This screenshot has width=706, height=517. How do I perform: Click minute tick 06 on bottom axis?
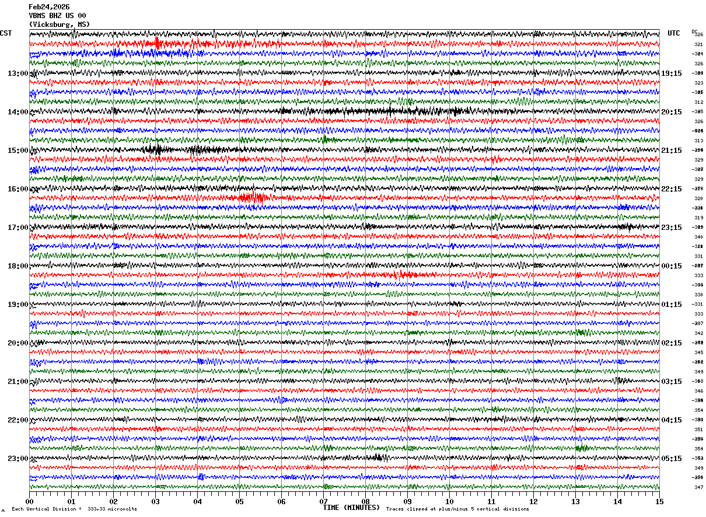[281, 501]
